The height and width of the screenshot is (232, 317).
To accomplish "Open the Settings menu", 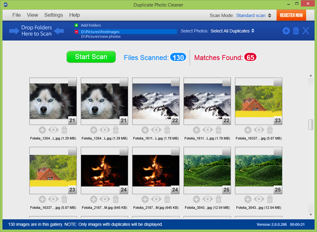I will pyautogui.click(x=54, y=15).
